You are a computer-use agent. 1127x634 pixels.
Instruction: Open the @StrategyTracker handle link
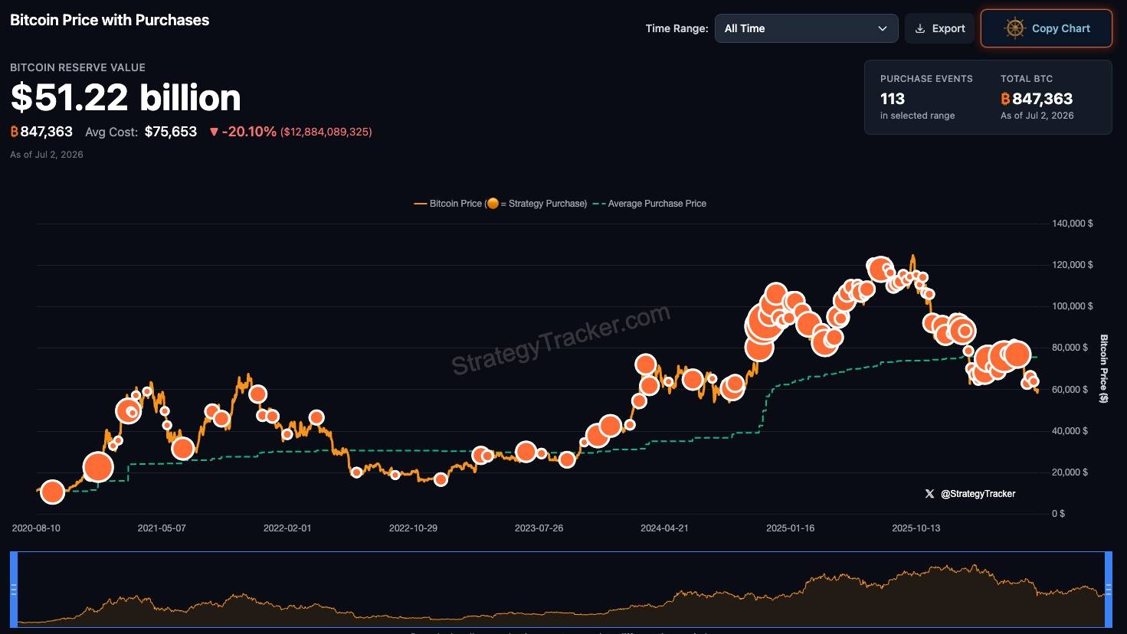coord(978,494)
